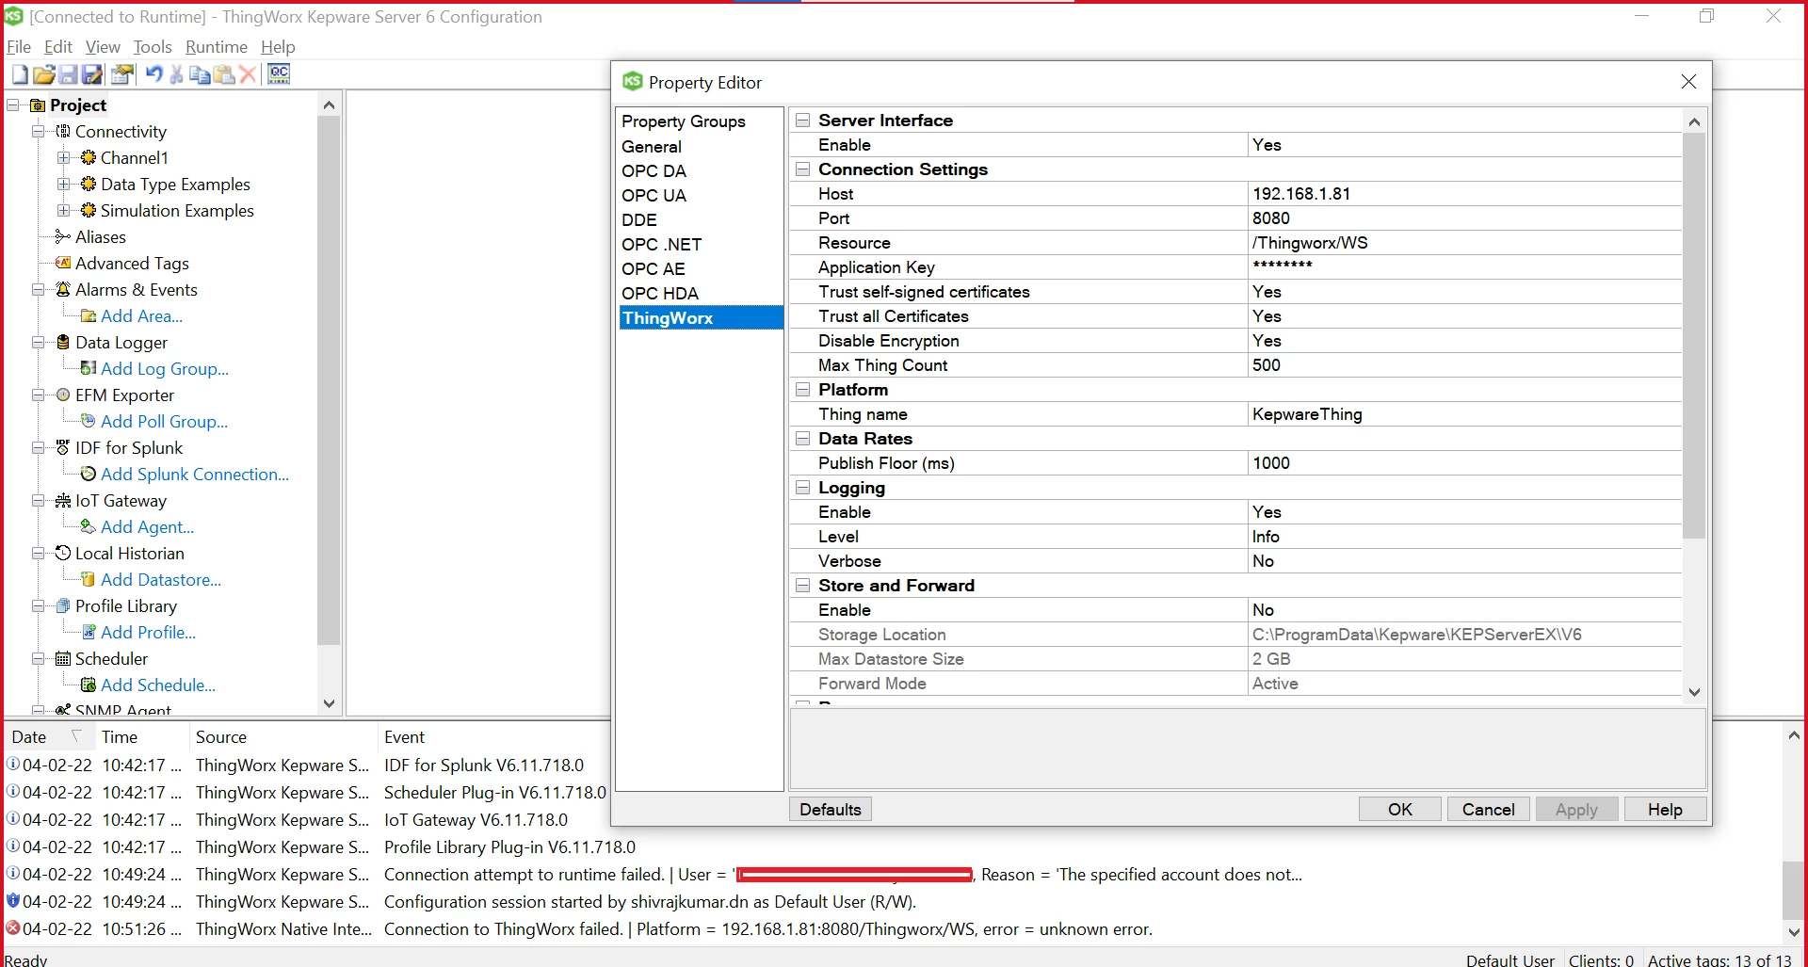Collapse the Connection Settings section
This screenshot has width=1808, height=967.
point(802,169)
